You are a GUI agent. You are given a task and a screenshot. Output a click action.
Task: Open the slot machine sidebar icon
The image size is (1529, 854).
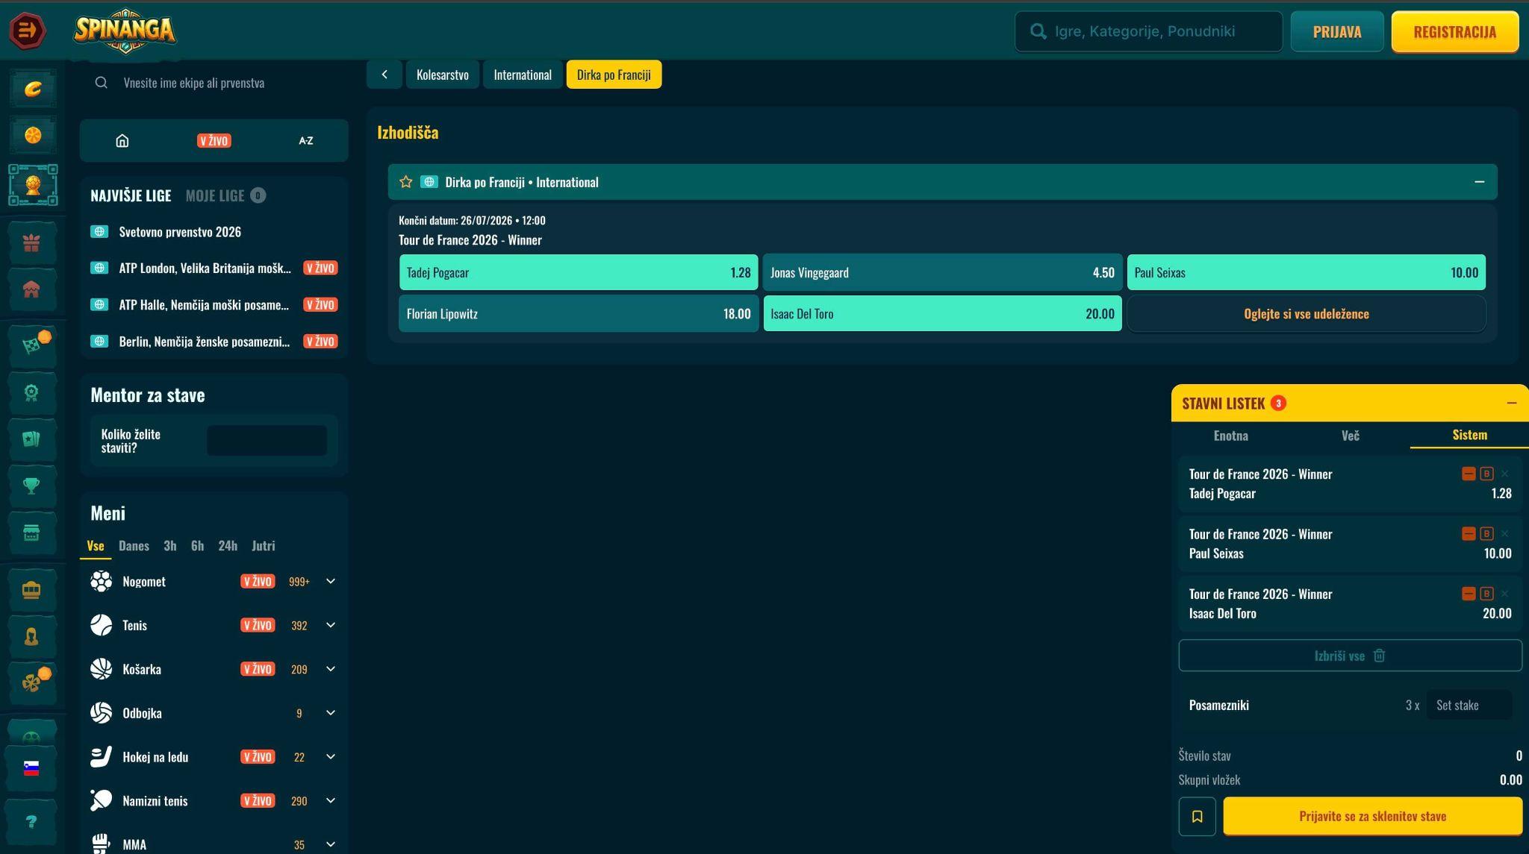pos(31,590)
